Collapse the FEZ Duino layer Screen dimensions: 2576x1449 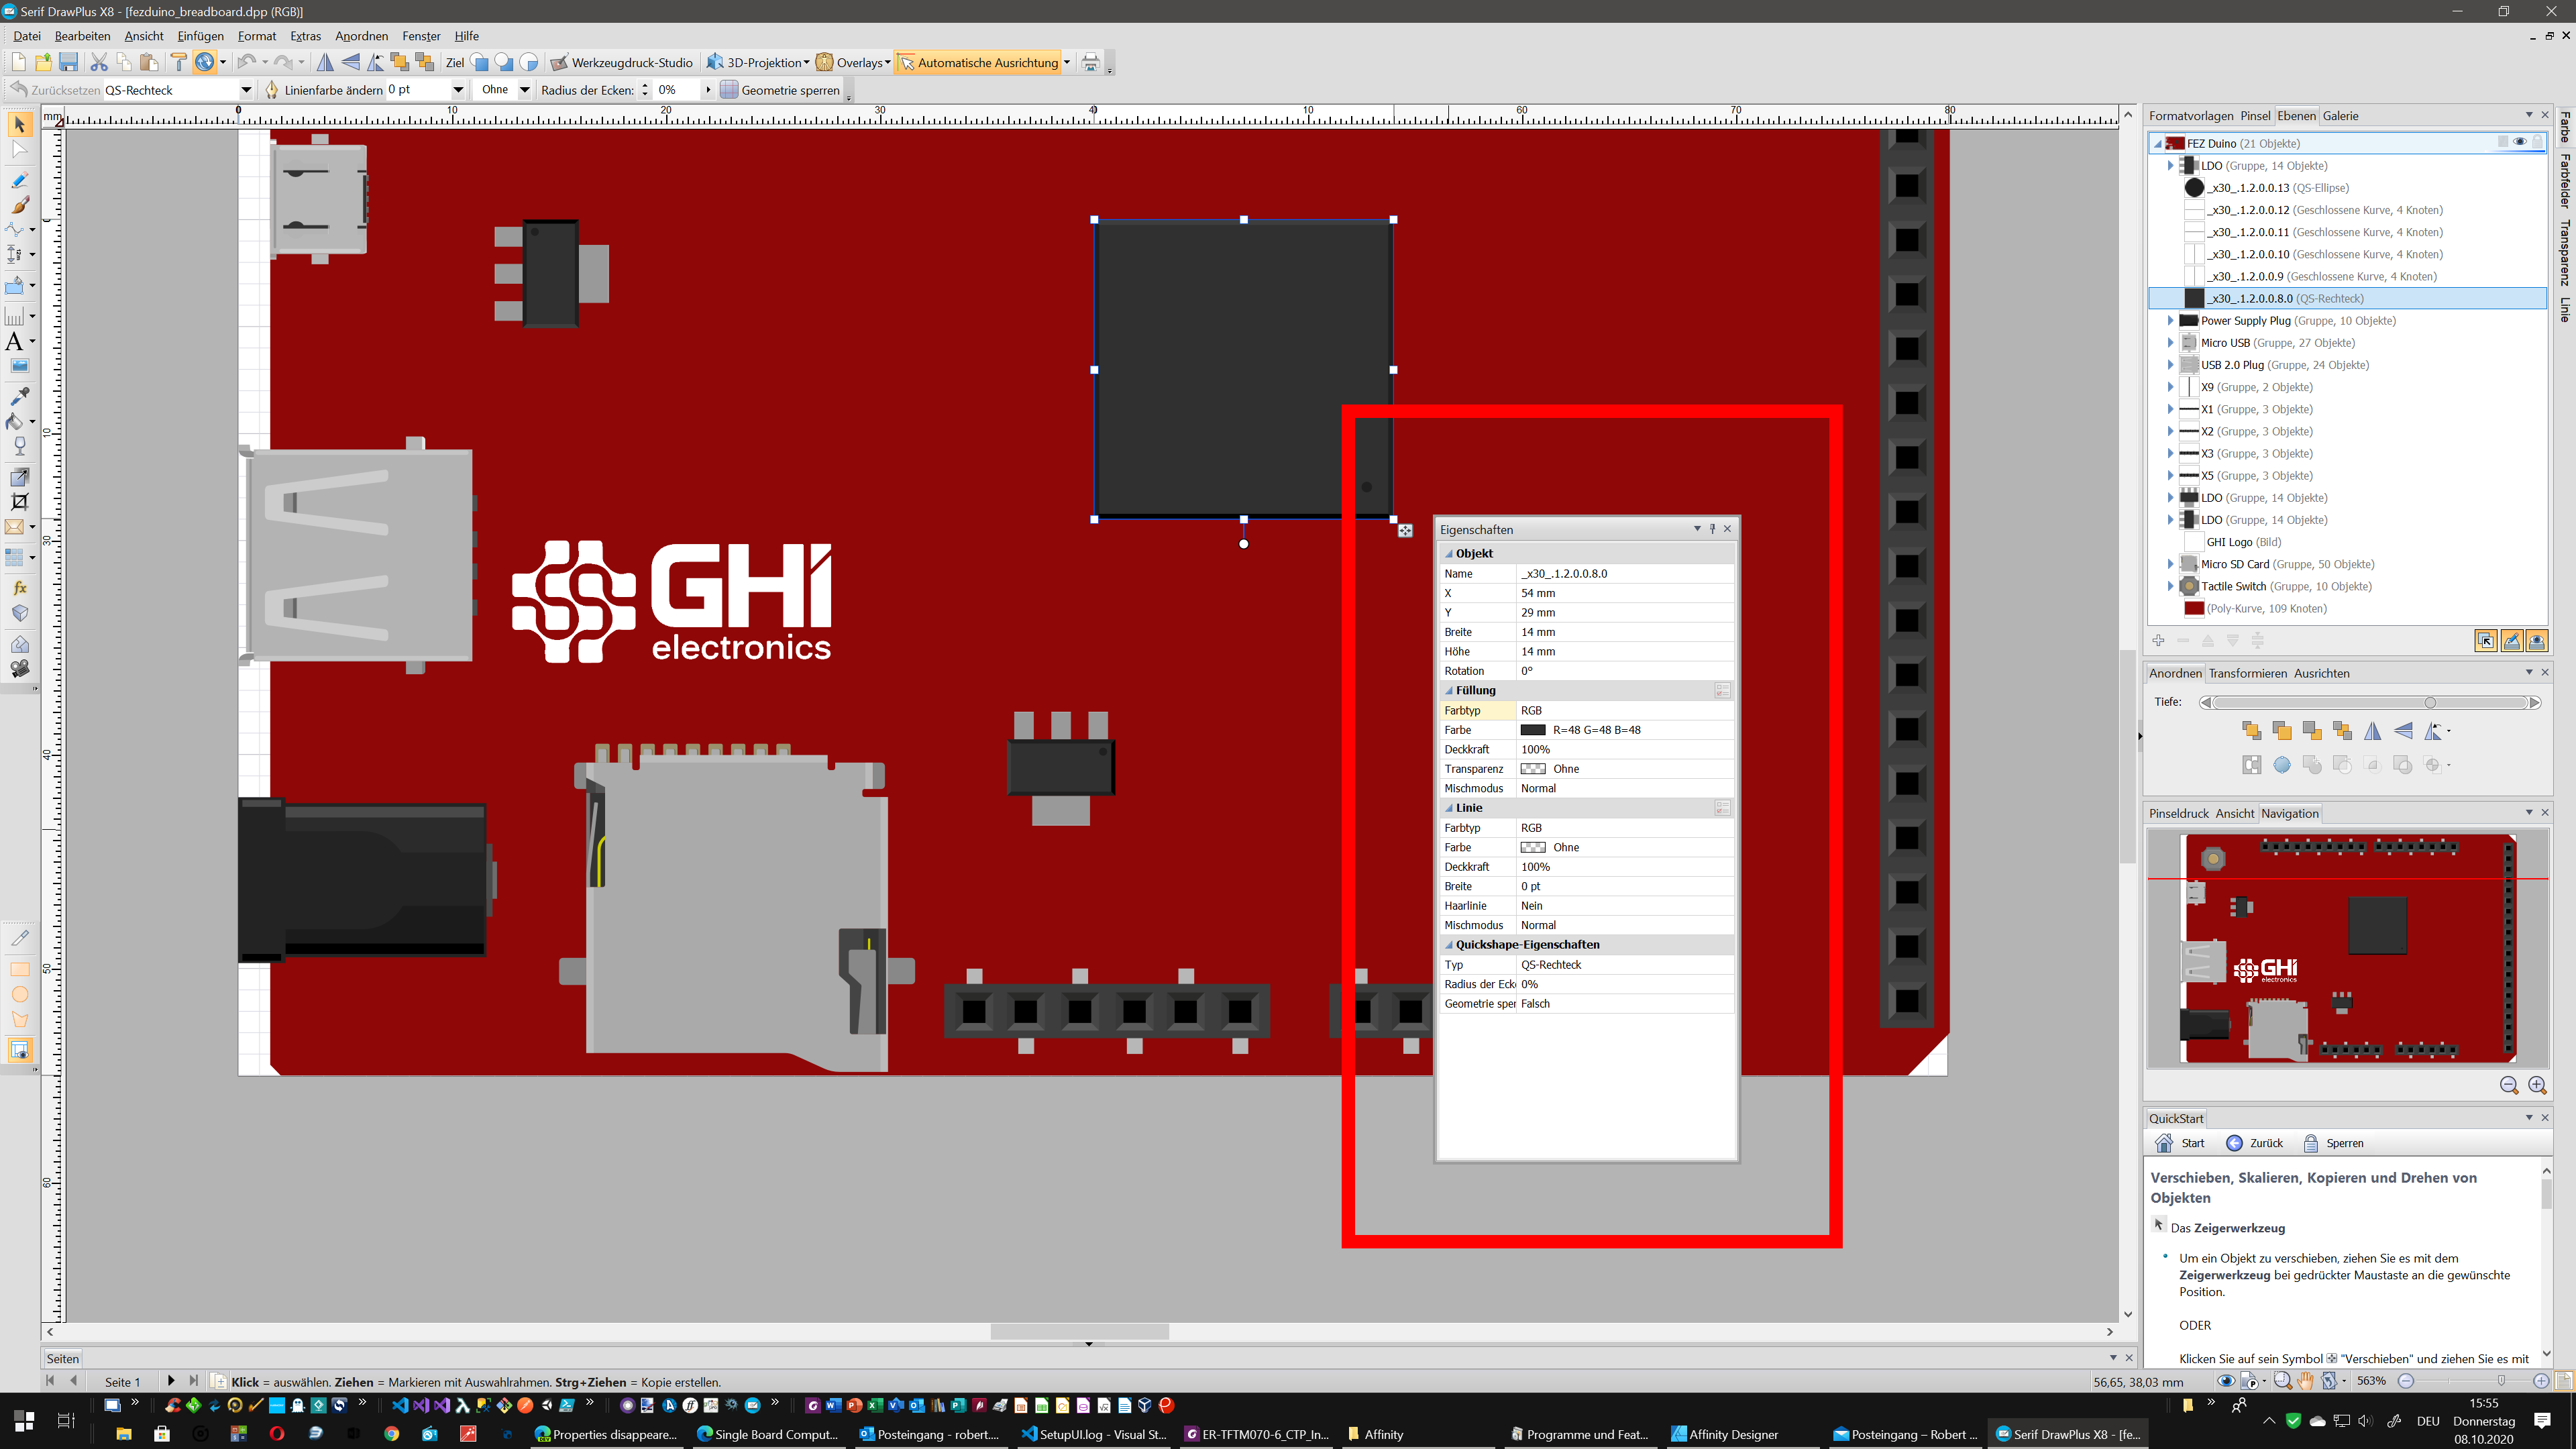click(x=2157, y=143)
